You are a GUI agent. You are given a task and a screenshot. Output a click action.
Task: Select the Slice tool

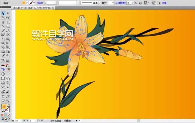[8, 96]
